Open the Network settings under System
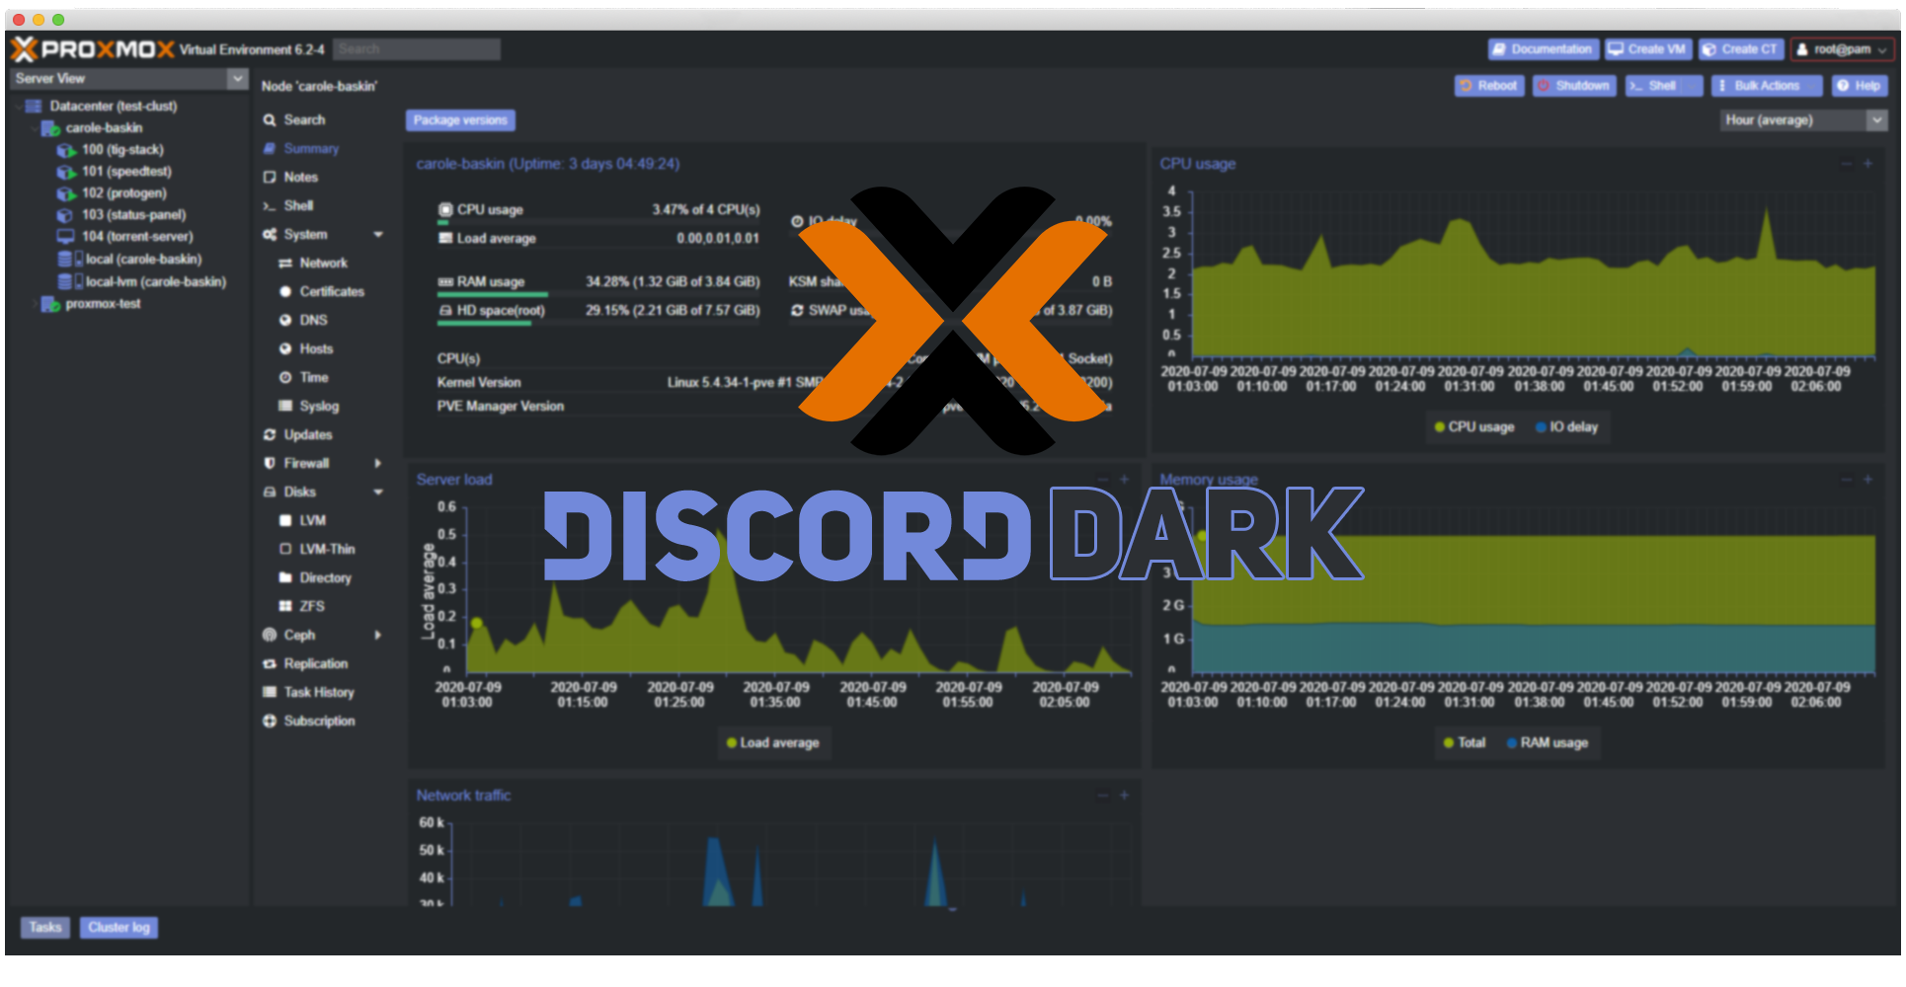The width and height of the screenshot is (1906, 987). (322, 263)
